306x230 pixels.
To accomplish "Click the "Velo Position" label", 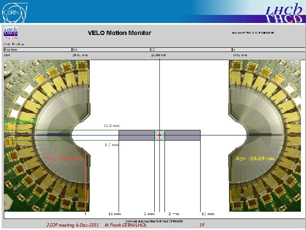I will click(14, 44).
